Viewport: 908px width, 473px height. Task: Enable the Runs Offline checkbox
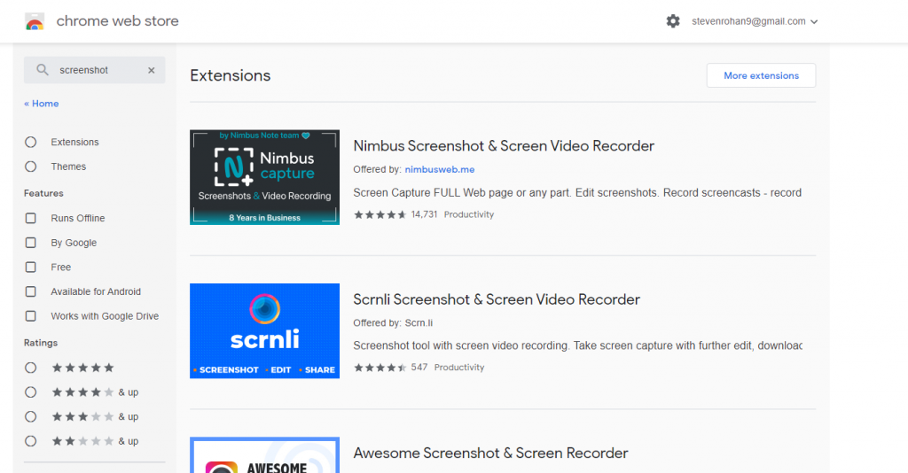(31, 218)
